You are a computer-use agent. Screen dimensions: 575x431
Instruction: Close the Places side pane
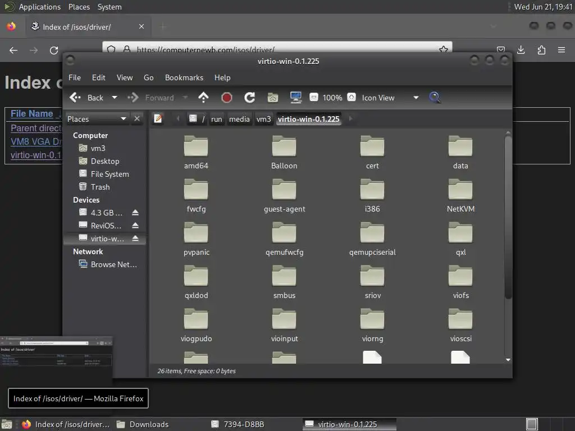click(x=137, y=119)
